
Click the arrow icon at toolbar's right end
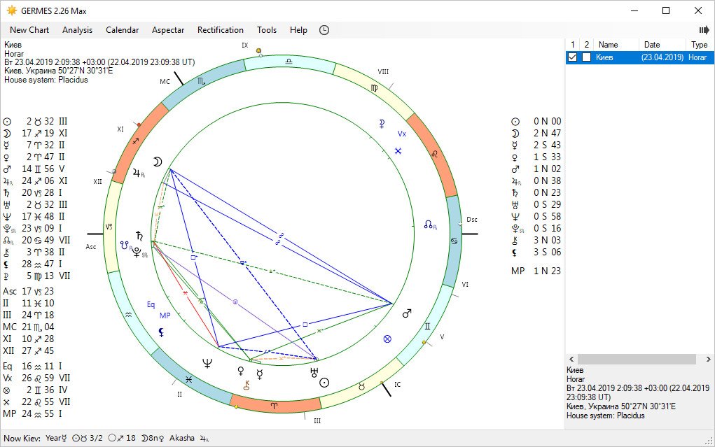(x=704, y=30)
